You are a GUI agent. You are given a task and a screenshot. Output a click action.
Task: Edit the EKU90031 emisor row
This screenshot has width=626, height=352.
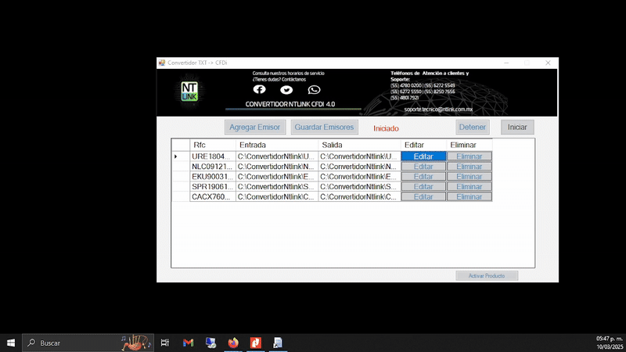[423, 177]
